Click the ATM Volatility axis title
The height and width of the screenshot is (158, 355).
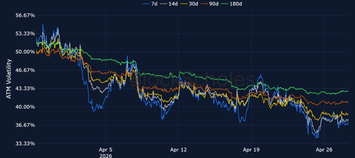(9, 79)
